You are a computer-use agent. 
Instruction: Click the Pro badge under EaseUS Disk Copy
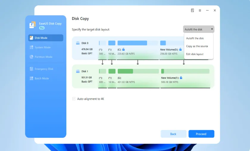[42, 28]
